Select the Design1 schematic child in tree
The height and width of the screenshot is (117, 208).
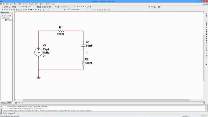pyautogui.click(x=9, y=20)
